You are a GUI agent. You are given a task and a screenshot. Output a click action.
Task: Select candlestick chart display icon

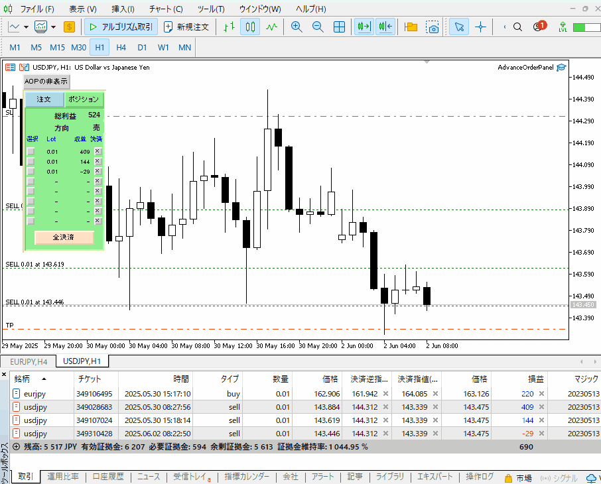click(x=250, y=27)
